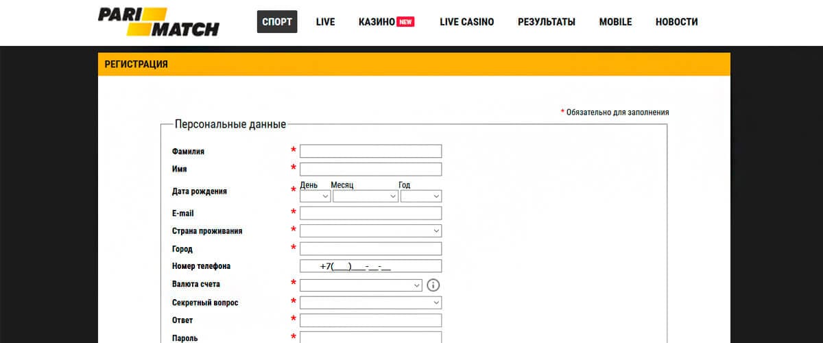Focus the Пароль input field
The height and width of the screenshot is (343, 823).
[x=371, y=338]
